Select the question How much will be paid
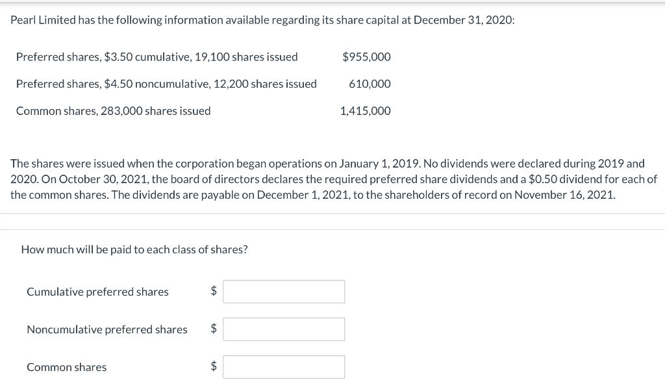665x391 pixels. 132,249
